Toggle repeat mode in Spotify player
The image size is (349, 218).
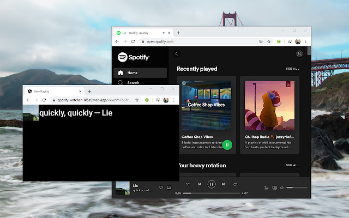point(235,184)
